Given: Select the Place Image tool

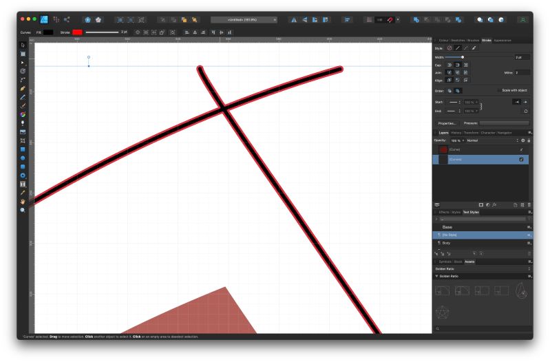Looking at the screenshot, I should tap(23, 132).
